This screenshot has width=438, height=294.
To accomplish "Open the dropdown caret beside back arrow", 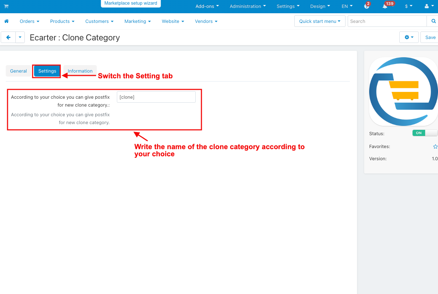I will [20, 37].
